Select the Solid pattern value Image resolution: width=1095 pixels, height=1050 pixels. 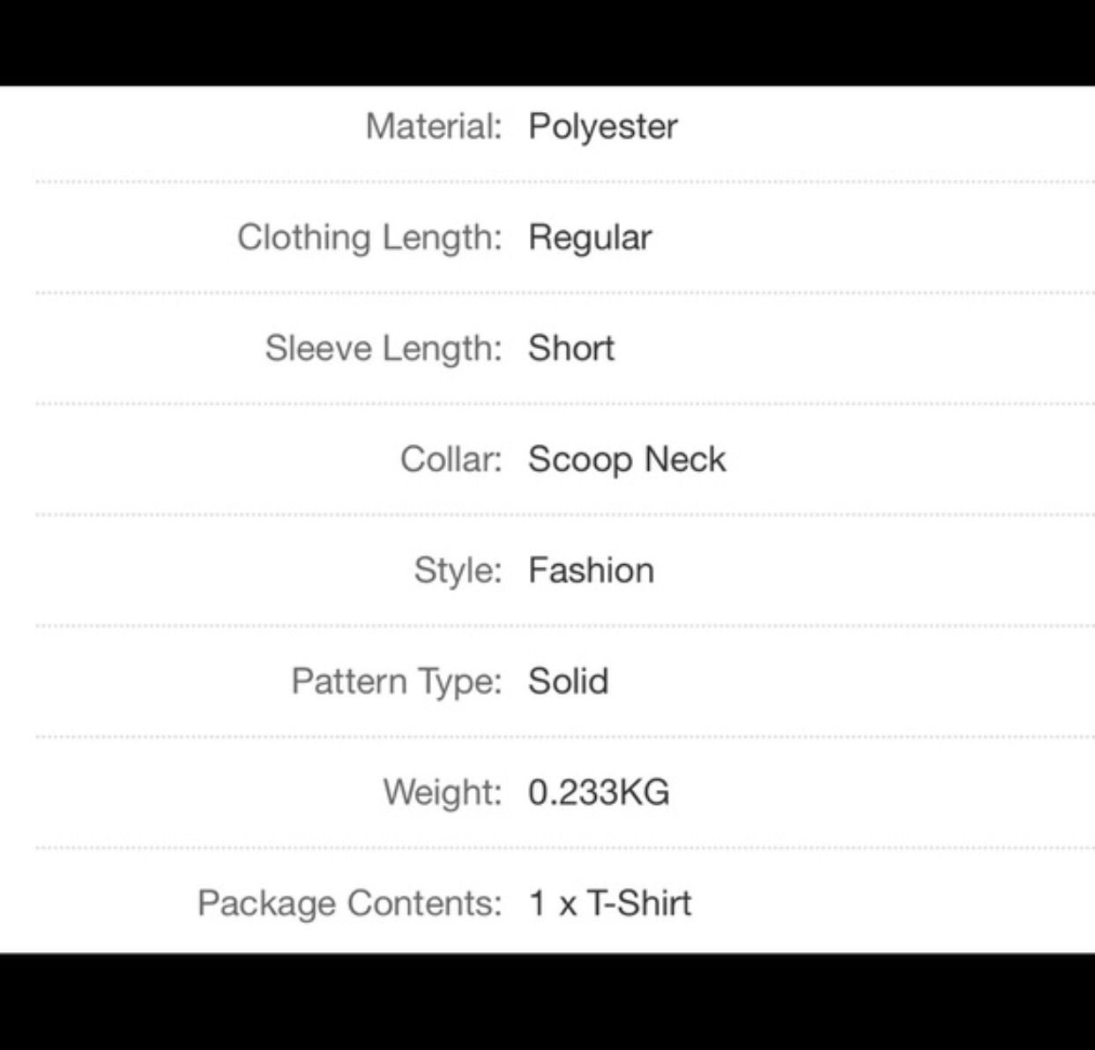point(568,681)
